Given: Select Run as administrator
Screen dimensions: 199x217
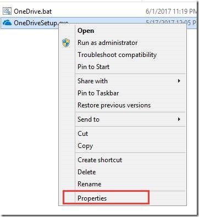Looking at the screenshot, I should tap(108, 43).
